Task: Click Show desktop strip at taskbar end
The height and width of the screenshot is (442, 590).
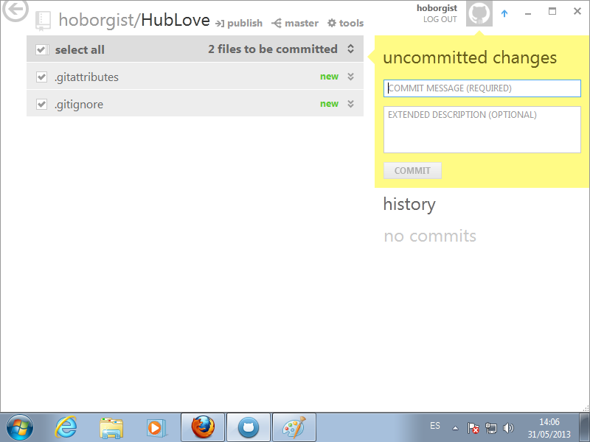Action: tap(584, 427)
